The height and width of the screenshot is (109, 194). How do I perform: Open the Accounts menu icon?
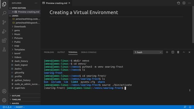tap(4, 91)
